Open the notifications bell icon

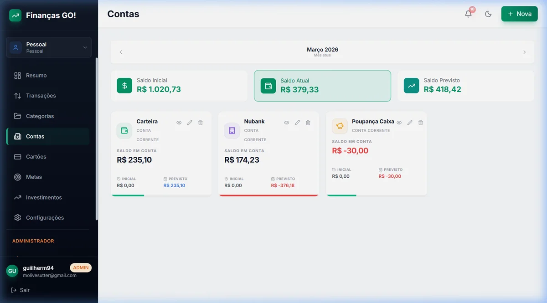click(468, 14)
